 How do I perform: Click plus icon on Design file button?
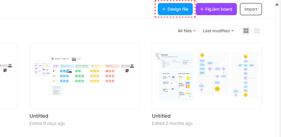click(164, 9)
